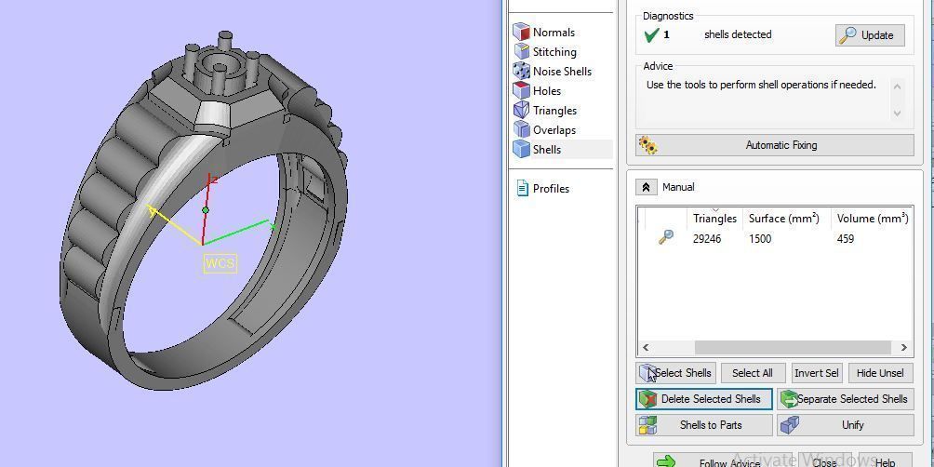The height and width of the screenshot is (467, 934).
Task: Click the green checkmark in Diagnostics
Action: 651,35
